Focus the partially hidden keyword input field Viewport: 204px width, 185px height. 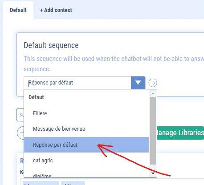pos(20,115)
